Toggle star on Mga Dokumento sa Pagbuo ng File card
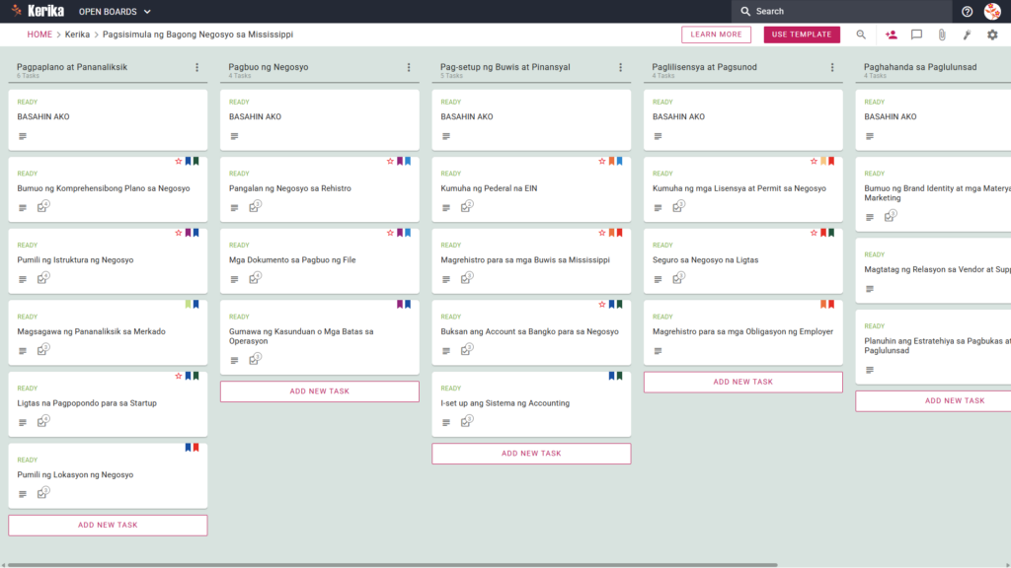 (x=390, y=233)
